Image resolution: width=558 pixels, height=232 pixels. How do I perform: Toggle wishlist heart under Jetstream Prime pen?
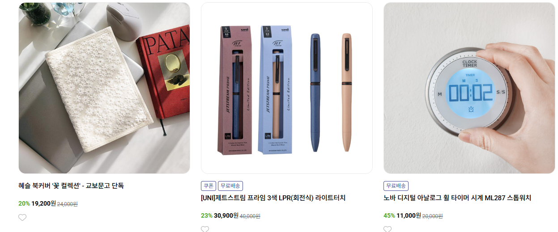[x=205, y=229]
